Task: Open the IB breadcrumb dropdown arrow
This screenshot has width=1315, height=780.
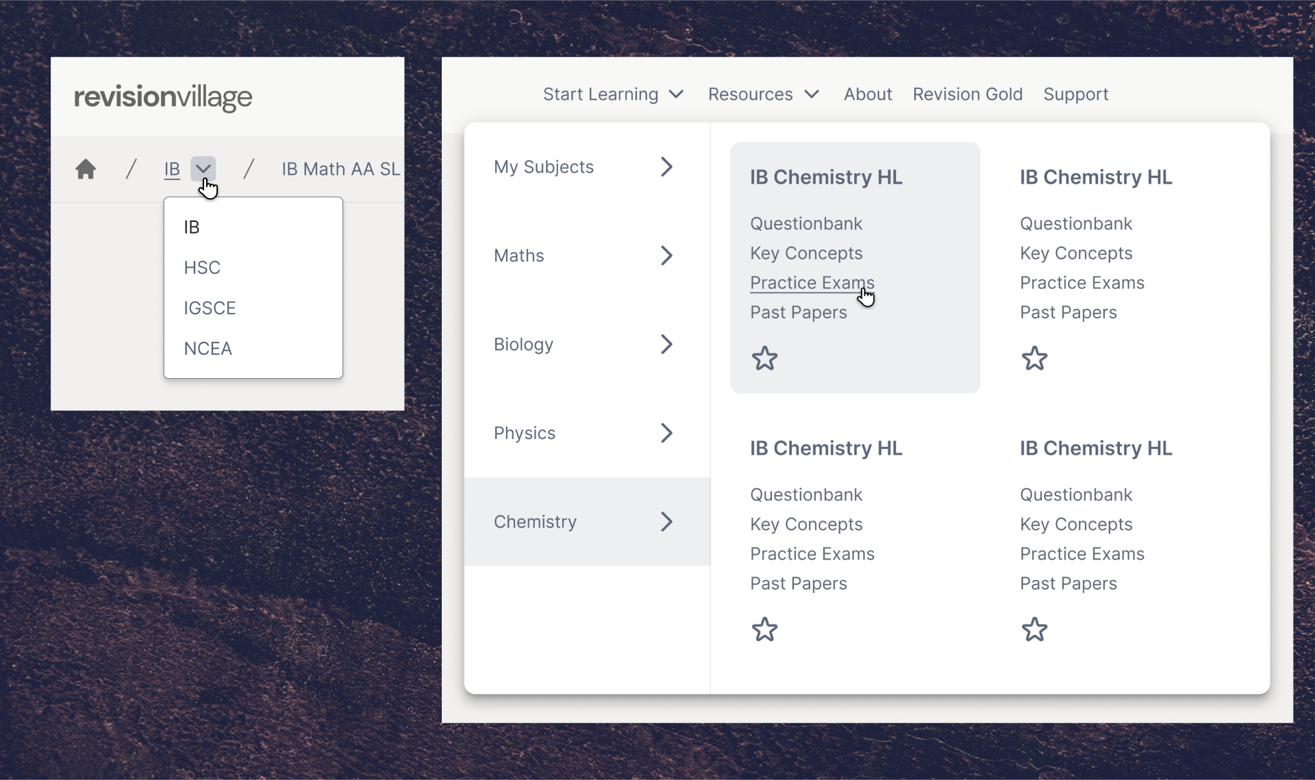Action: 203,168
